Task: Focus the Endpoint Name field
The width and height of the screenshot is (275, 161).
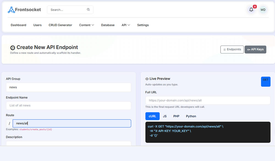Action: [x=68, y=106]
